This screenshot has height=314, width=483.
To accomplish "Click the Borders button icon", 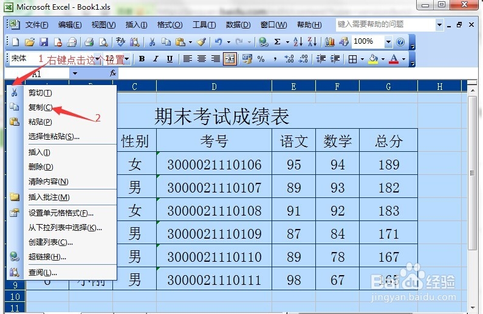I will [353, 59].
